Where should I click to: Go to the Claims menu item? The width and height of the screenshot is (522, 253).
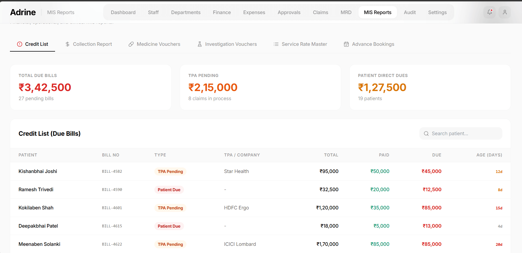click(320, 12)
